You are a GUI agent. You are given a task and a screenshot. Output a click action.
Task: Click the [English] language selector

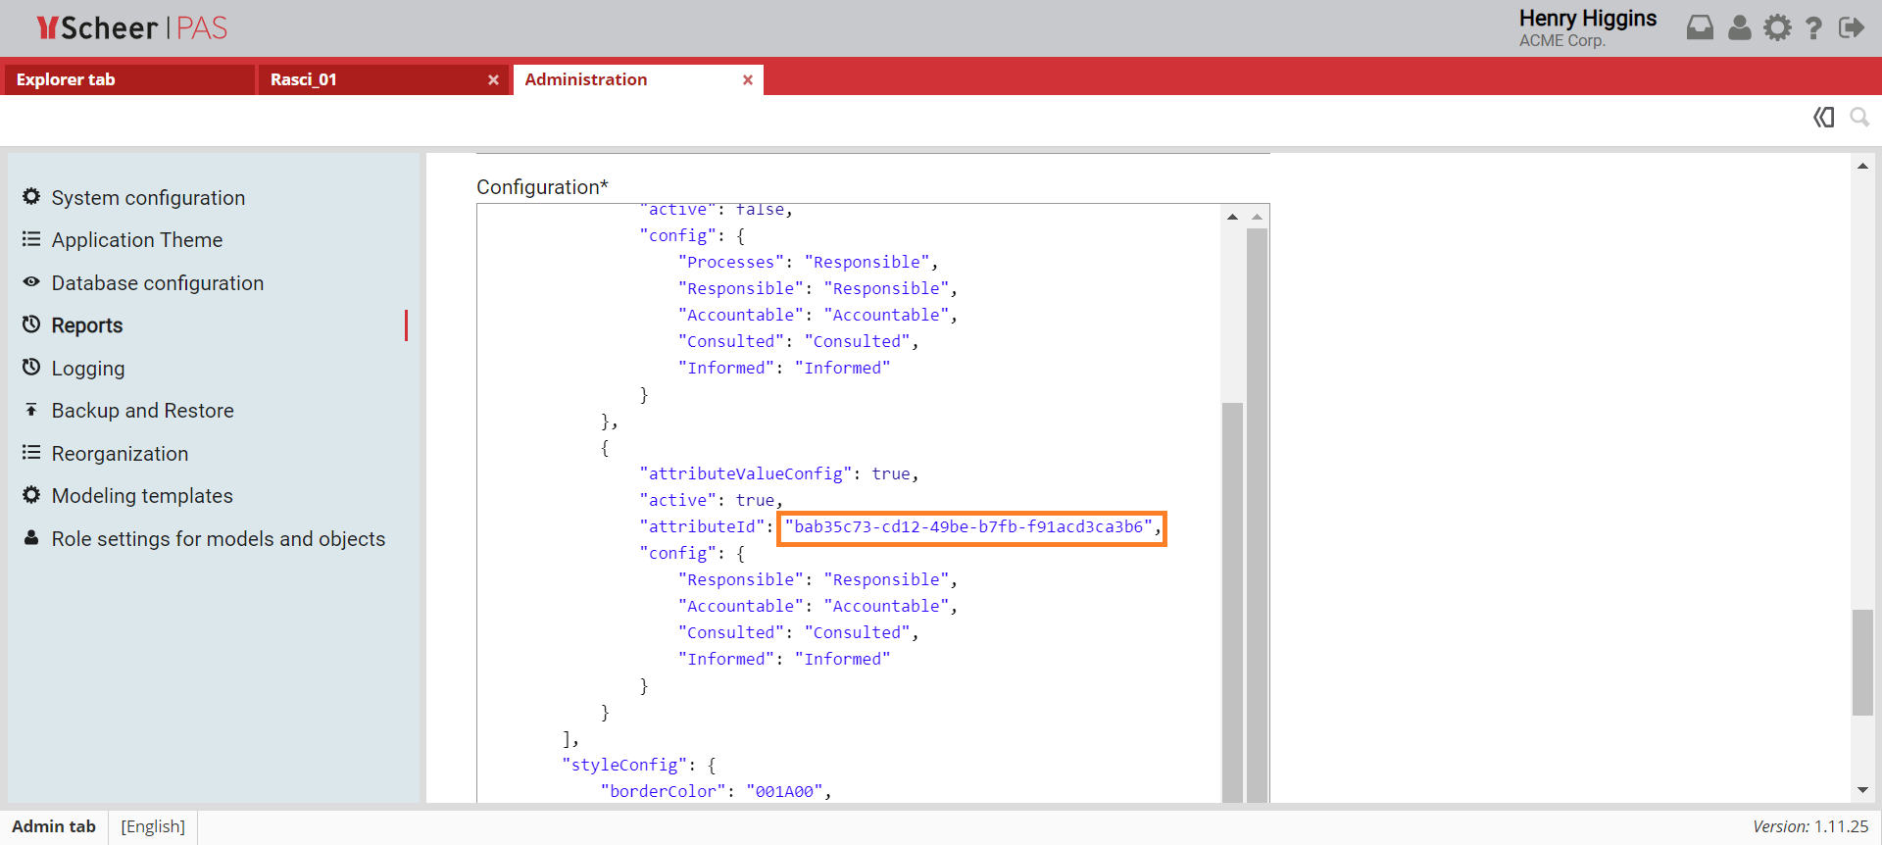coord(153,826)
